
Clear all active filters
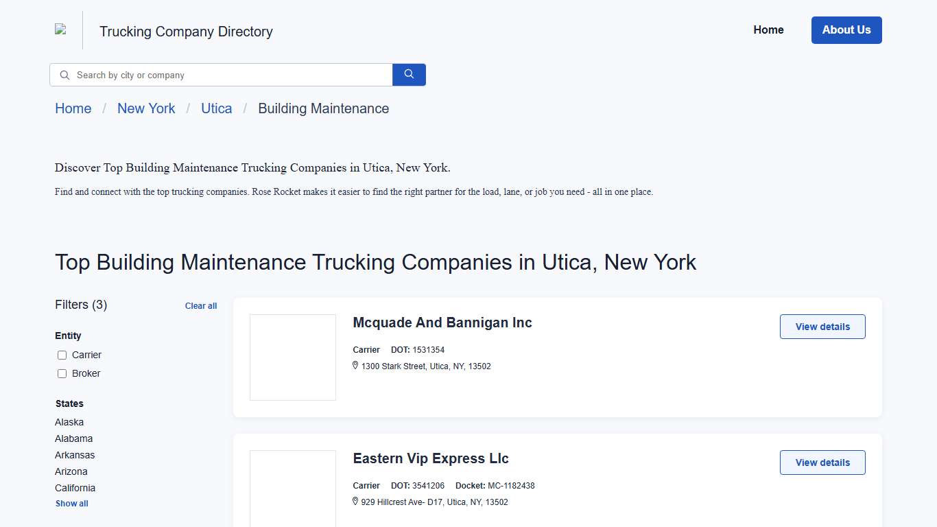click(x=200, y=305)
